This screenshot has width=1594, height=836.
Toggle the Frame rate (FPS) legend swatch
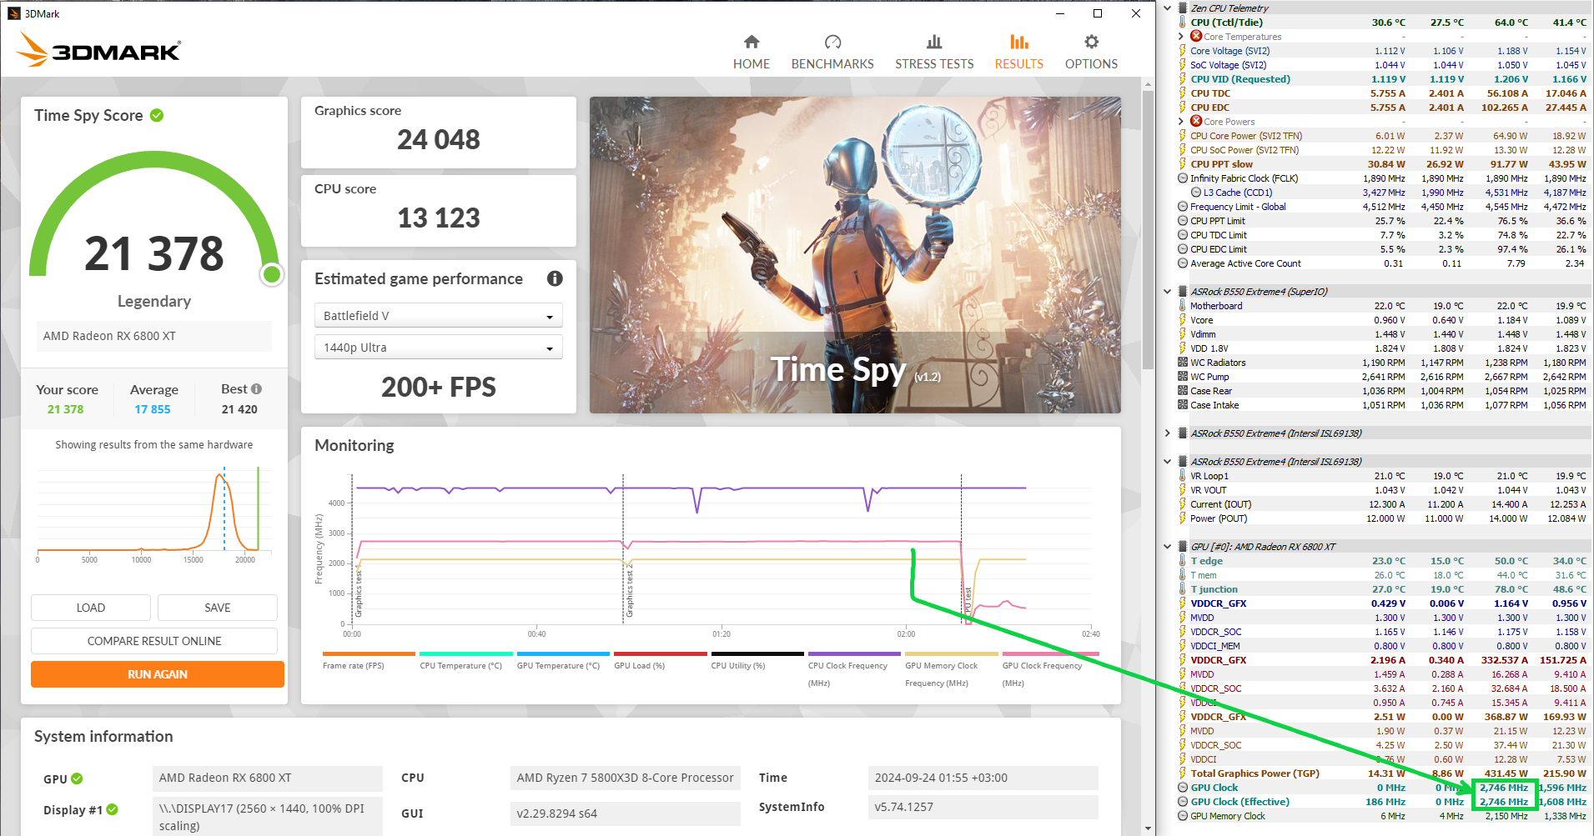click(x=369, y=653)
